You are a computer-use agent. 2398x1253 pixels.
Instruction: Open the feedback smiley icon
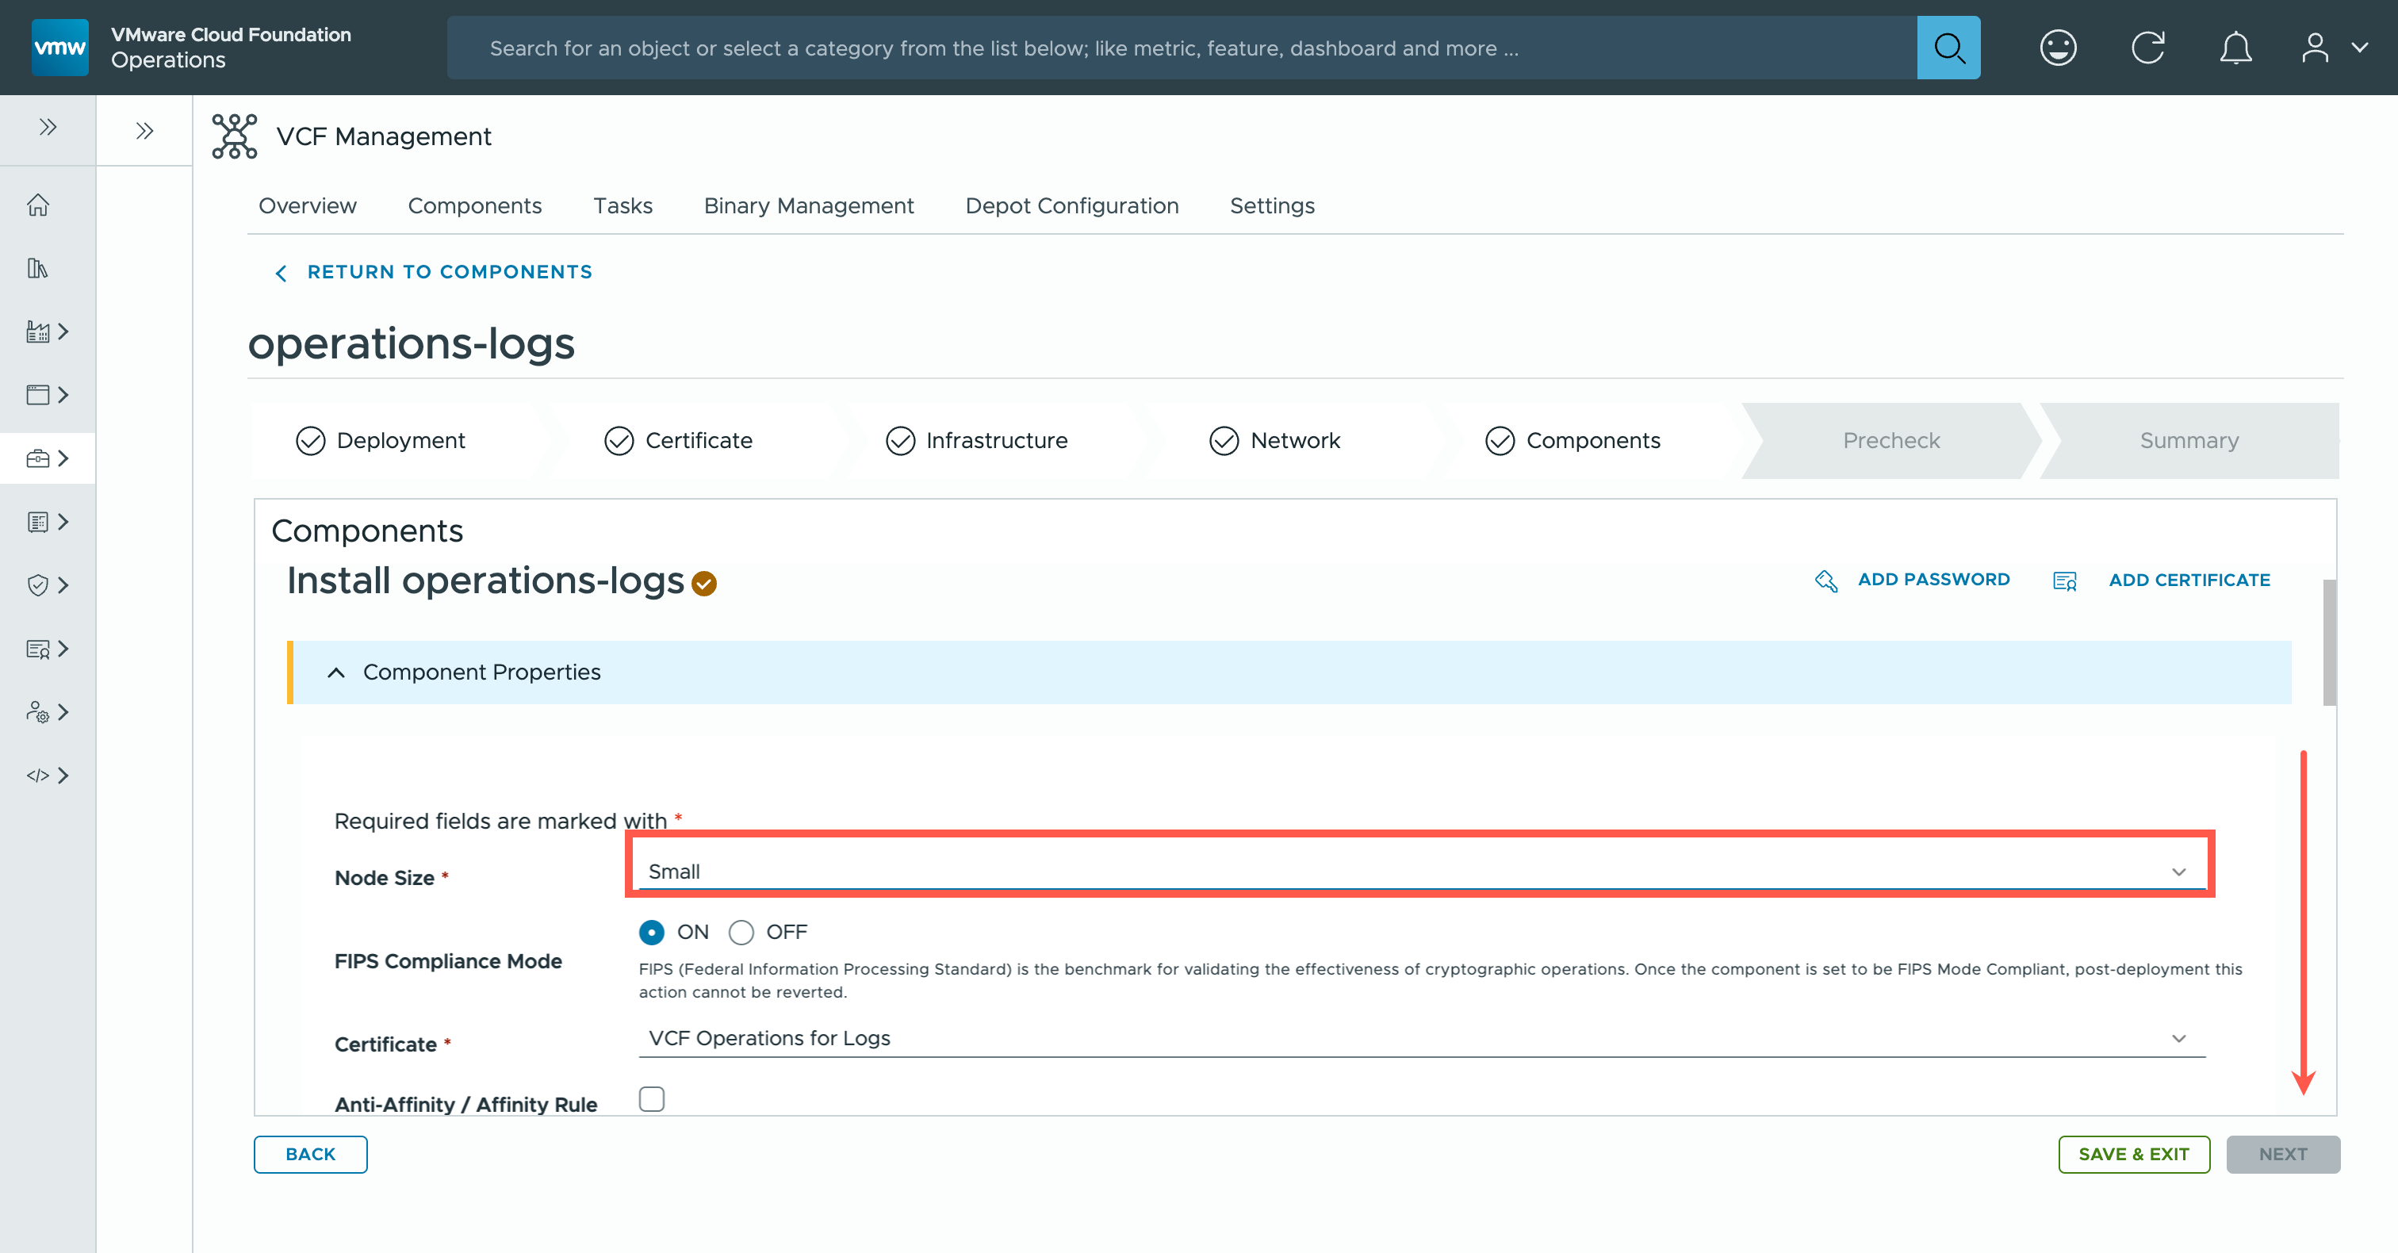[2057, 48]
